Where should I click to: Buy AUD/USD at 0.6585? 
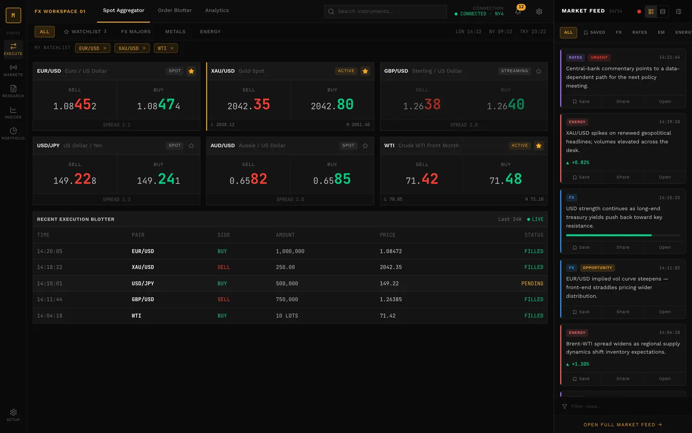[x=332, y=174]
